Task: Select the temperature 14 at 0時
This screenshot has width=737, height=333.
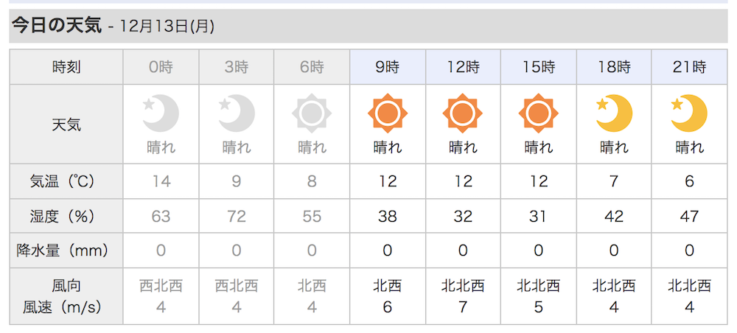Action: coord(161,181)
